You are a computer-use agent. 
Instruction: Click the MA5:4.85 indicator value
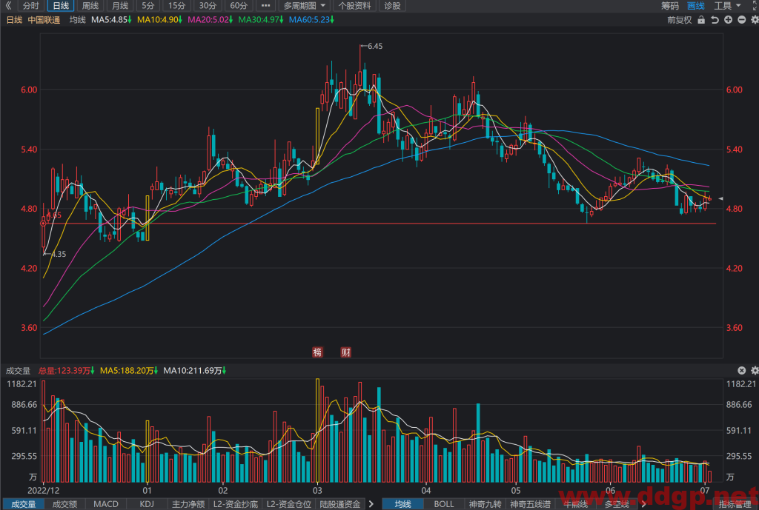[x=111, y=20]
